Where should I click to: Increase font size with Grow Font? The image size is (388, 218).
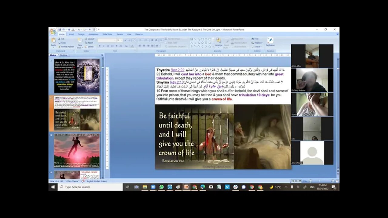click(x=125, y=40)
